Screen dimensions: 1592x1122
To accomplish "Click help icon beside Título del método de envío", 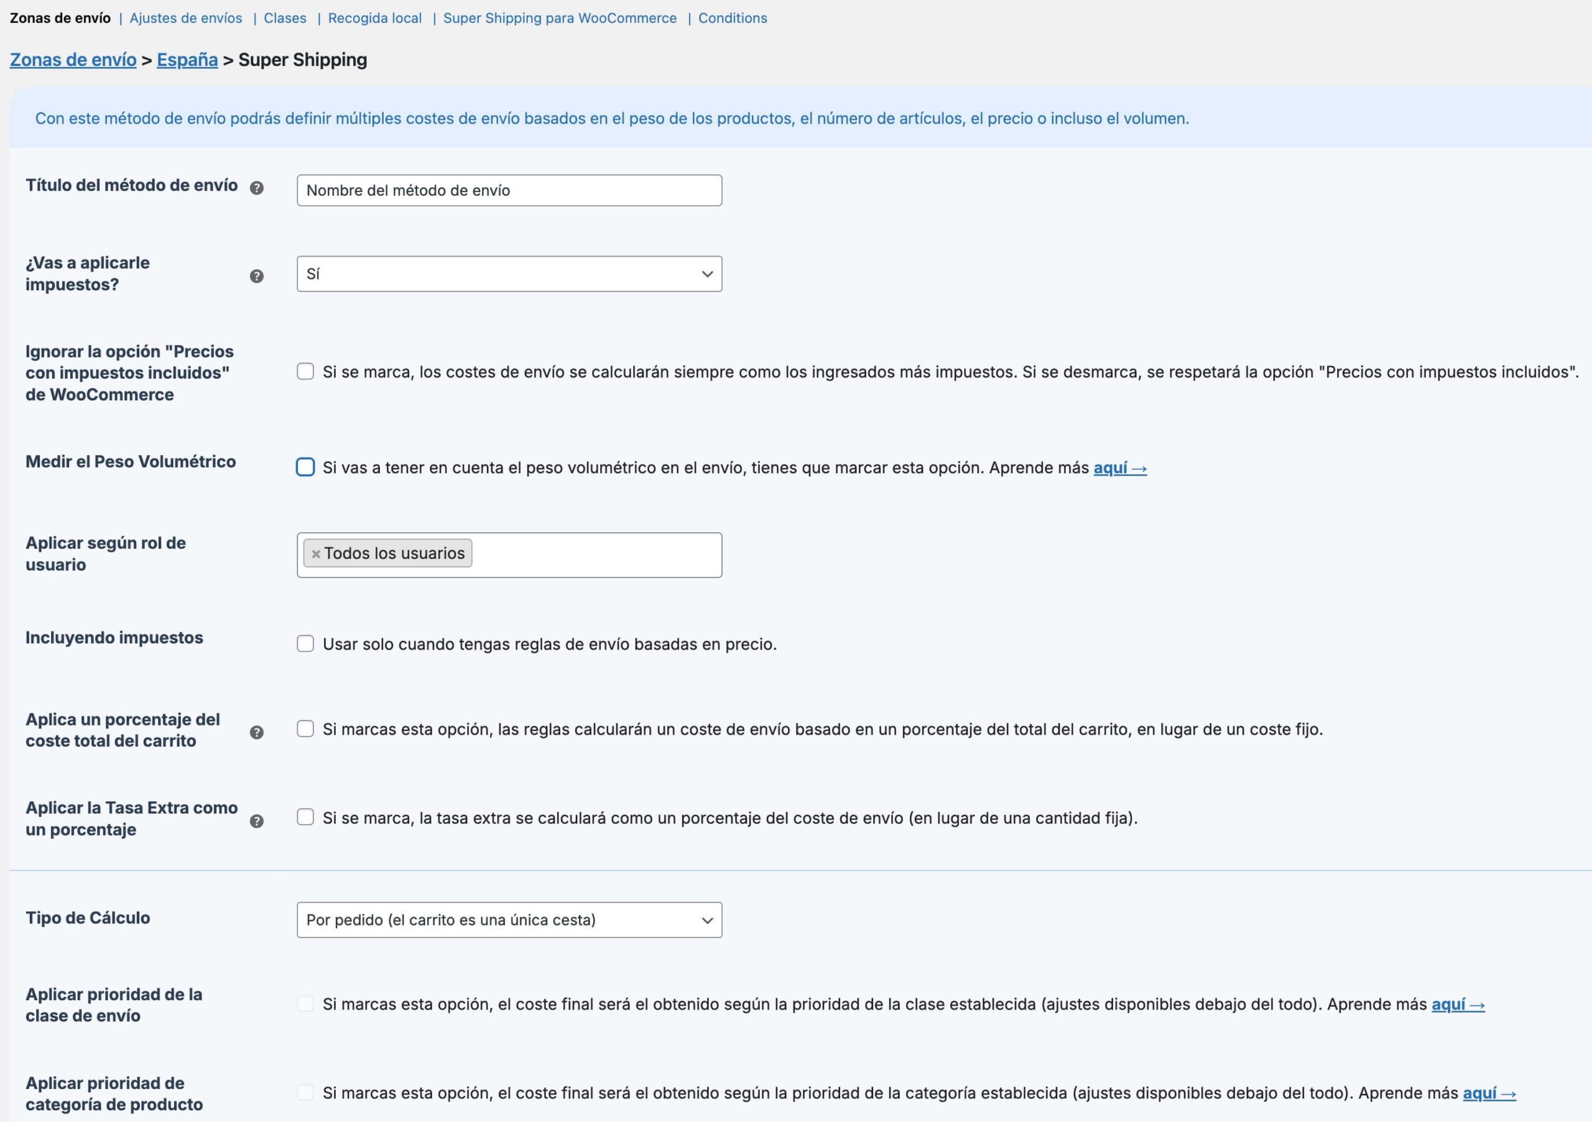I will point(257,188).
